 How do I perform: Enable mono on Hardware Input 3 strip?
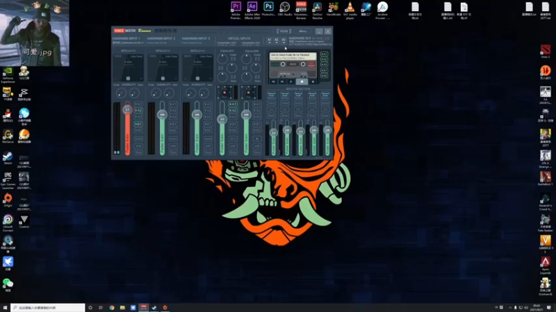208,139
